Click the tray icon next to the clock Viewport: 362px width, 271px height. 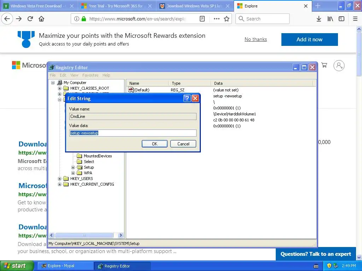(x=336, y=266)
